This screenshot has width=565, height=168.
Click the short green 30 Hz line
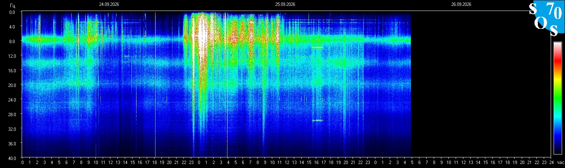(x=317, y=121)
